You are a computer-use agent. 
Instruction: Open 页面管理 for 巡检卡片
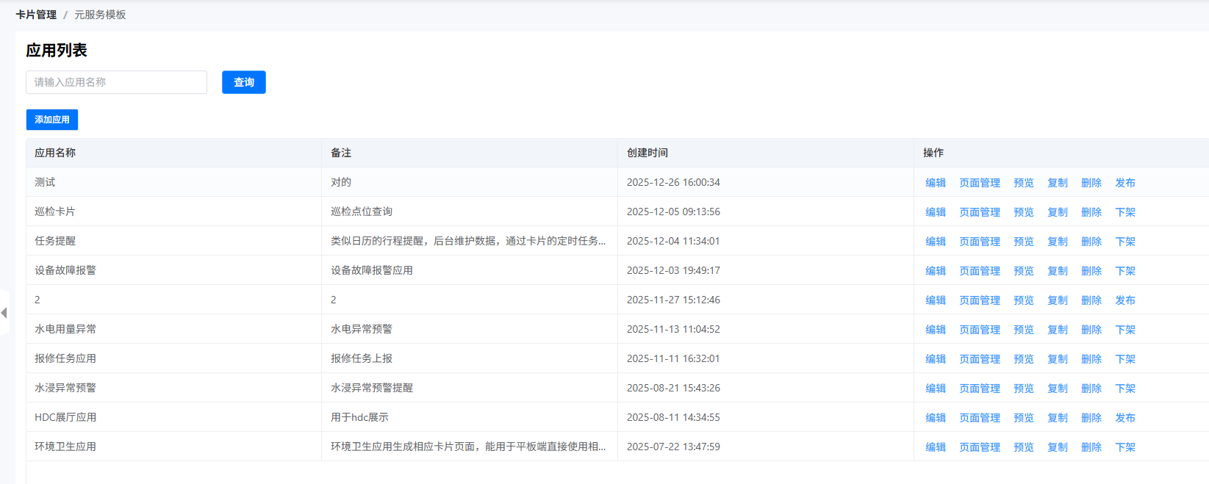979,212
